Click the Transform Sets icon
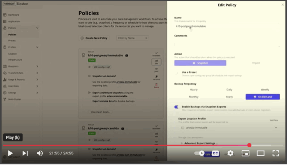This screenshot has height=165, width=287. (x=5, y=73)
